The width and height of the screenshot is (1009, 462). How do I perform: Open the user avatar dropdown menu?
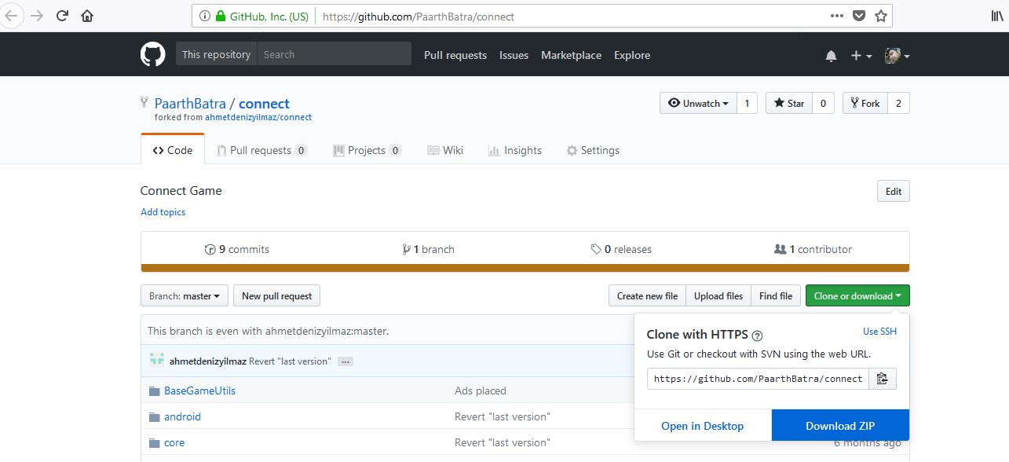pyautogui.click(x=897, y=56)
